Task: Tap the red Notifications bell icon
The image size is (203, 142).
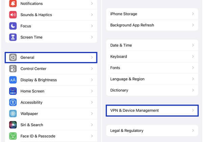Action: click(13, 4)
